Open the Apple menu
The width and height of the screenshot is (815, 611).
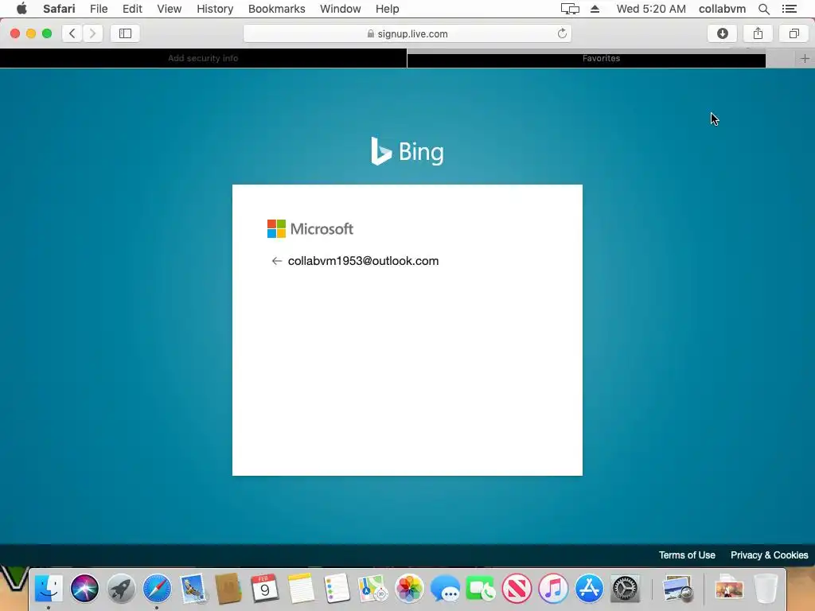(x=21, y=9)
